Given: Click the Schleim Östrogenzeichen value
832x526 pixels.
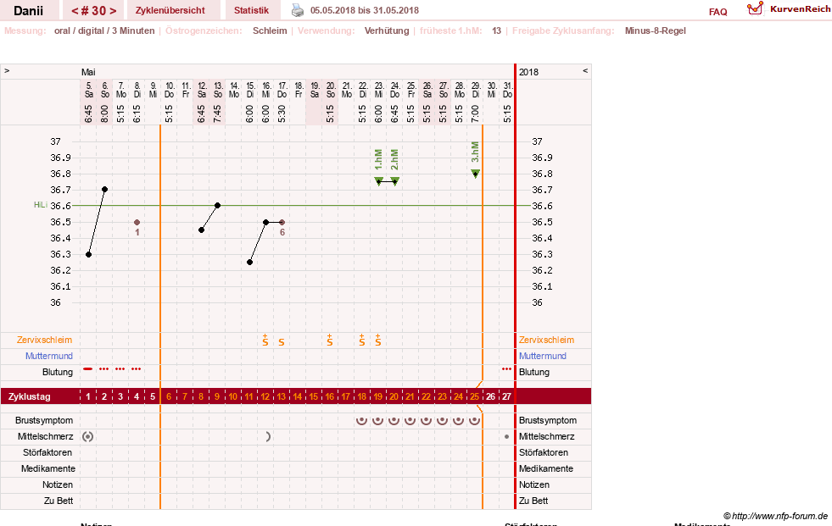Looking at the screenshot, I should 270,30.
